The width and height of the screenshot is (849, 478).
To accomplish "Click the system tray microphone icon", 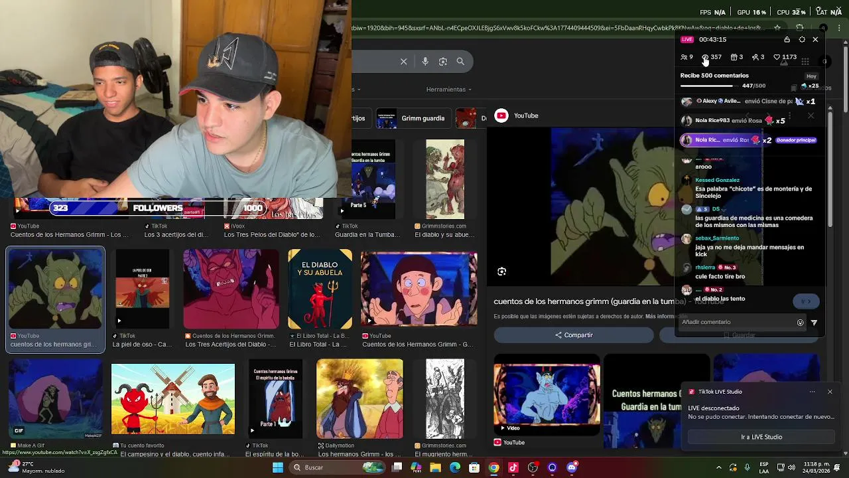I will coord(748,467).
